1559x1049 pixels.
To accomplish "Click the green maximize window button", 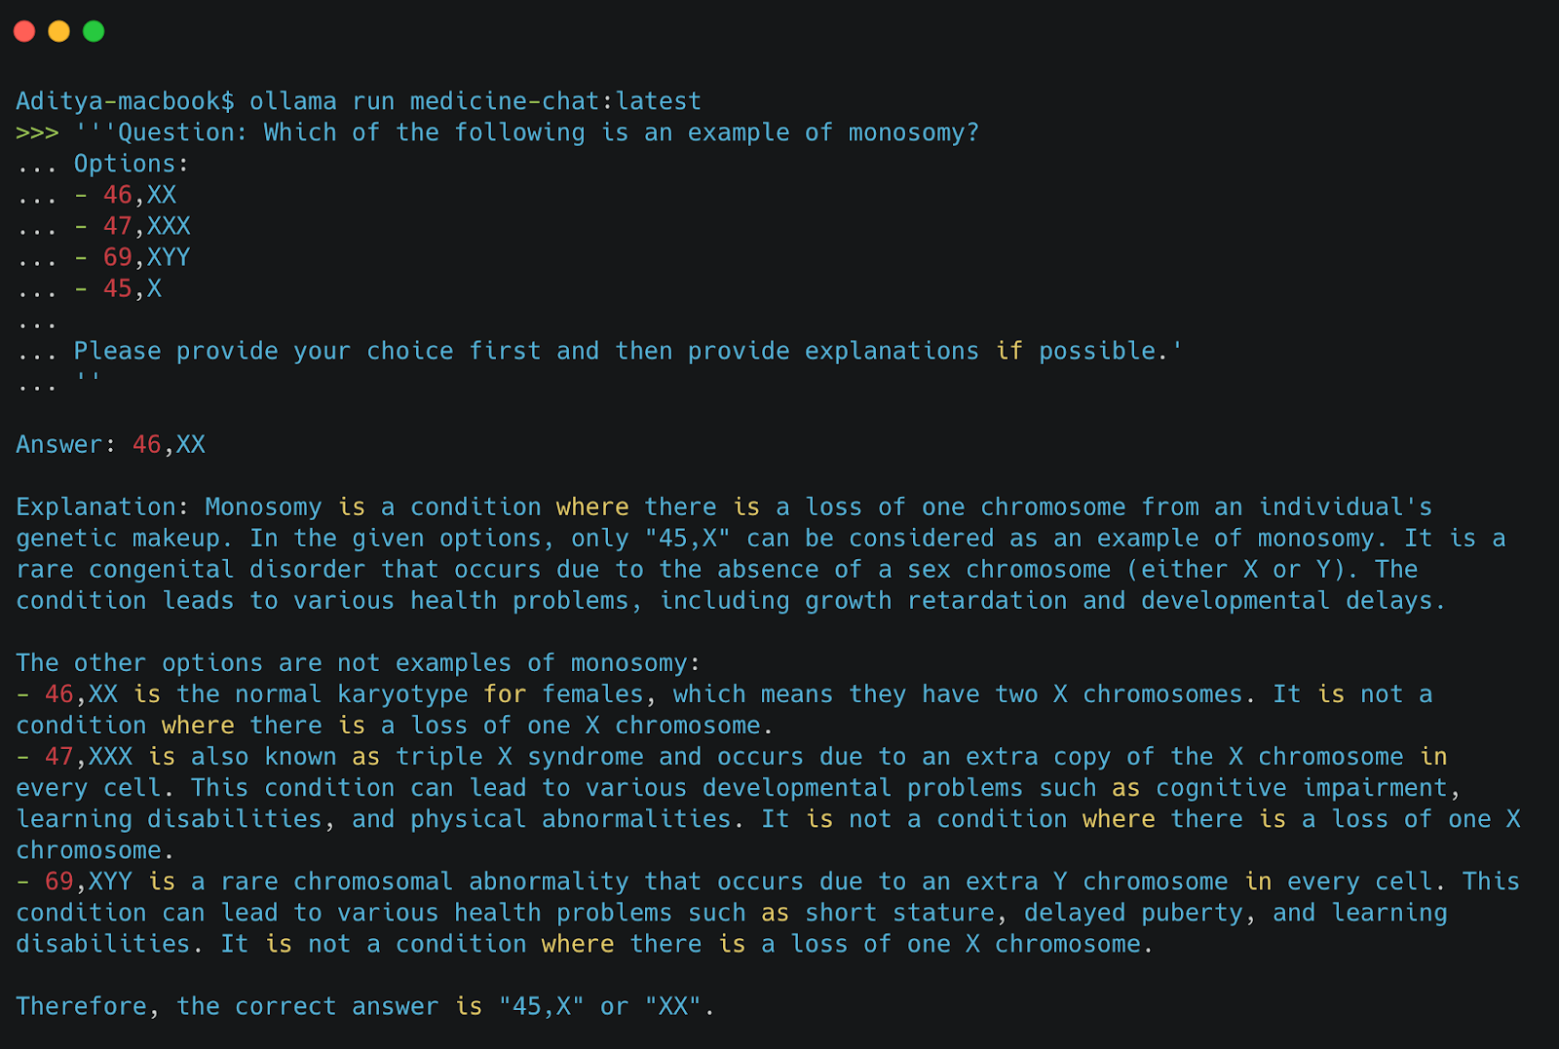I will tap(94, 31).
